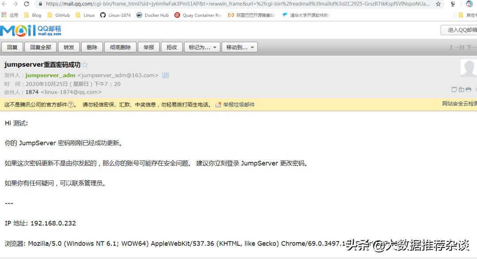This screenshot has height=259, width=477.
Task: Click the 举报垃圾邮件 link
Action: pos(238,105)
